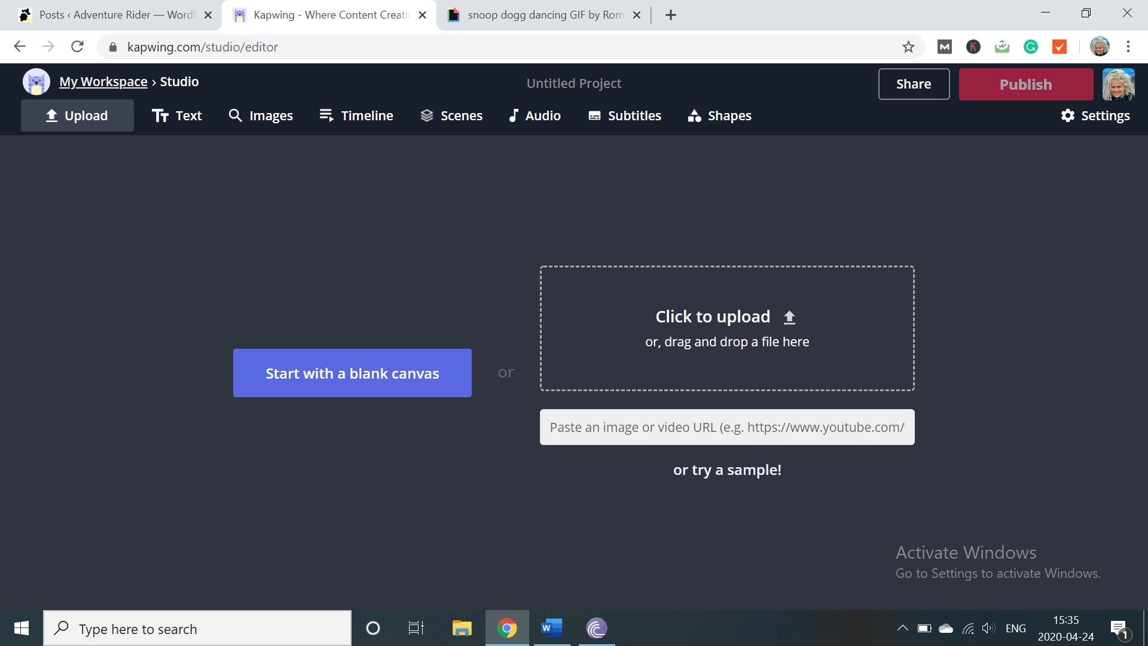Click the Publish button
Viewport: 1148px width, 646px height.
coord(1025,84)
